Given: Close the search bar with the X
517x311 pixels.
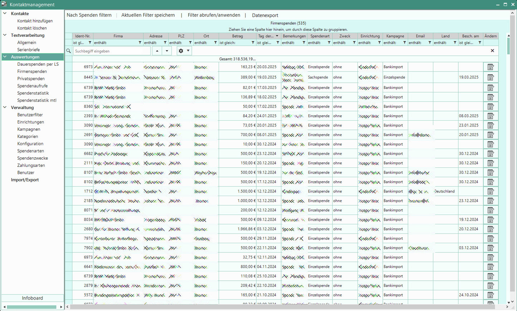Looking at the screenshot, I should tap(492, 51).
